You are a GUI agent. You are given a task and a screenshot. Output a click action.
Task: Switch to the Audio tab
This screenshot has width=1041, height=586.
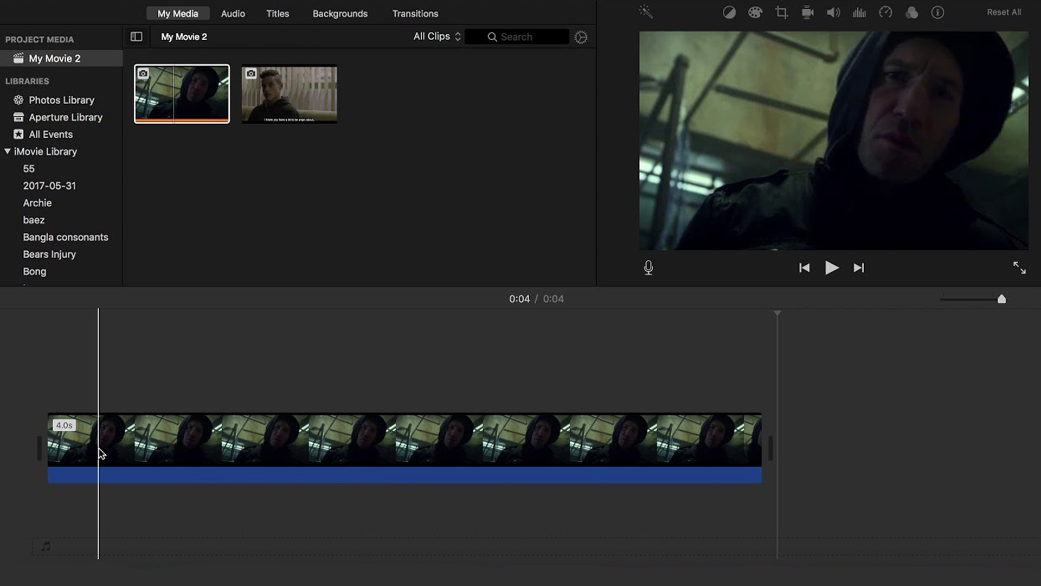(x=233, y=14)
